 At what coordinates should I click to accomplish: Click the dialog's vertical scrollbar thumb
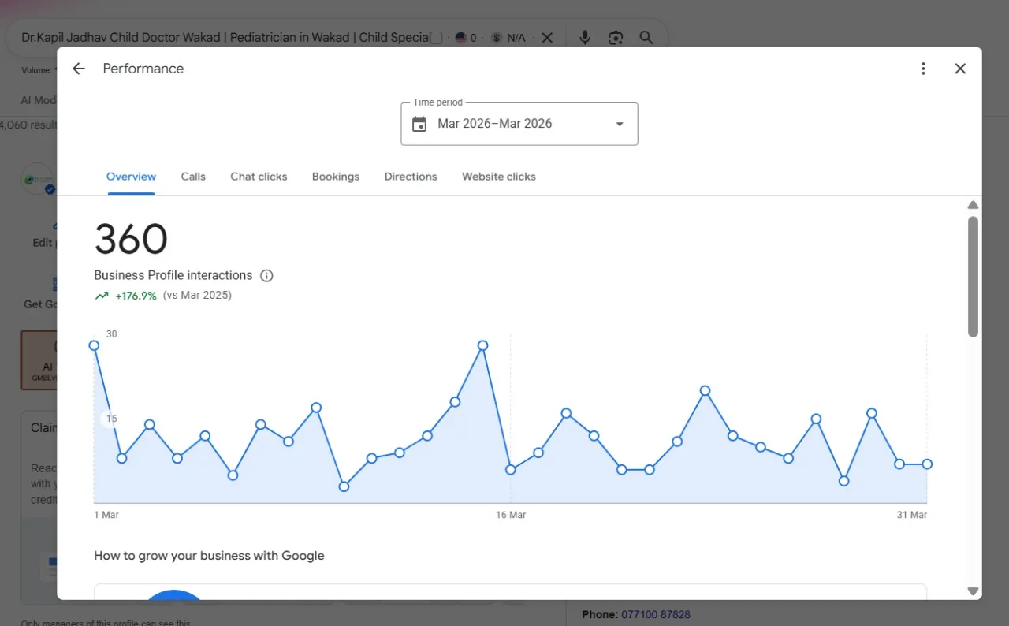[x=973, y=277]
